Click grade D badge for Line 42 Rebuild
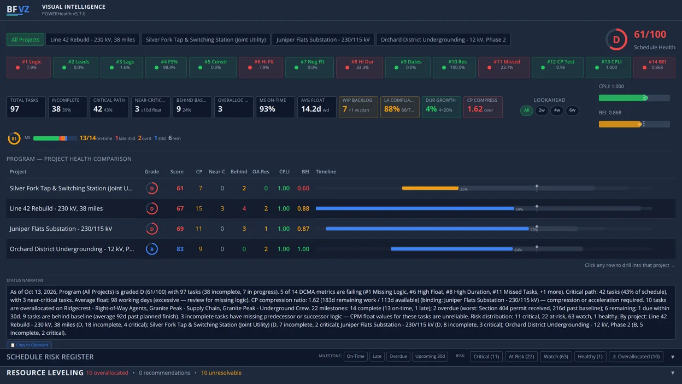The height and width of the screenshot is (384, 682). [x=152, y=208]
